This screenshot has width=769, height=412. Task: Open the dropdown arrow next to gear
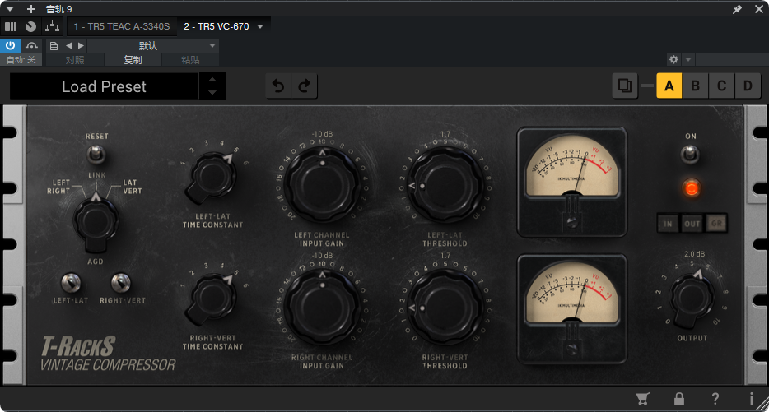688,59
